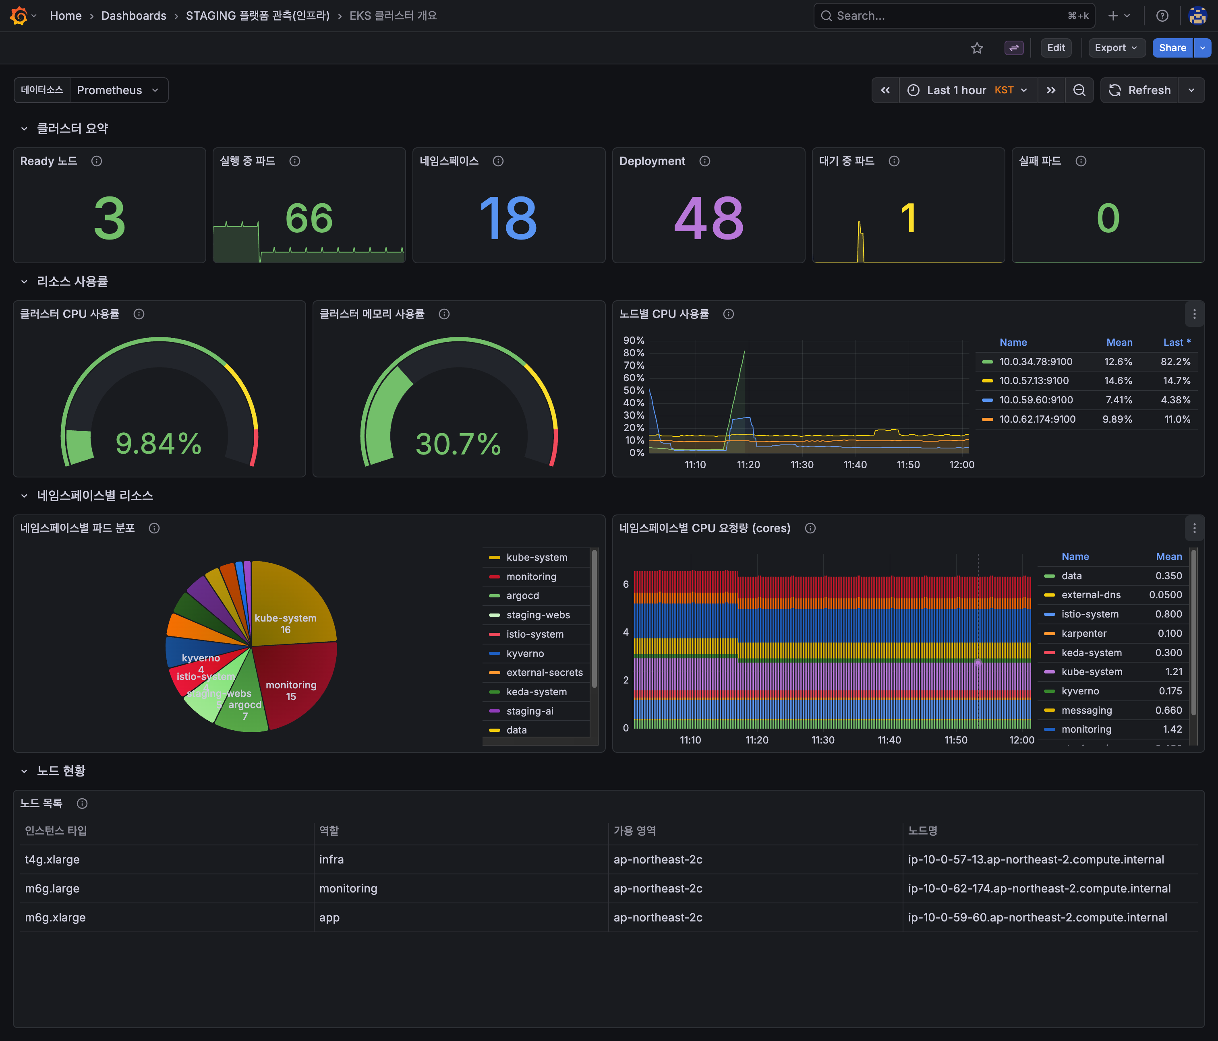The width and height of the screenshot is (1218, 1041).
Task: Shift time range forward with double-right arrows
Action: point(1050,91)
